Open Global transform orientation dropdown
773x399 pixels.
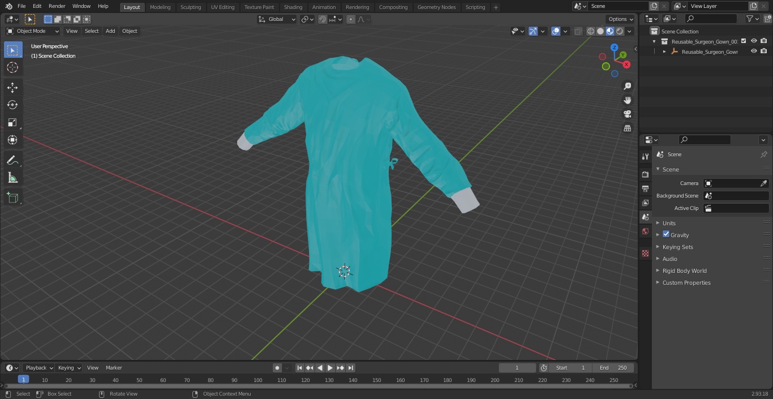click(x=277, y=19)
